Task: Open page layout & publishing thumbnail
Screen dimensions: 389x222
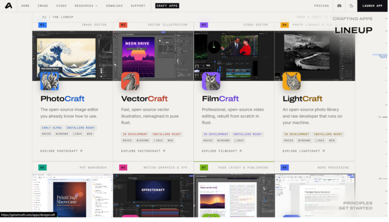Action: click(234, 195)
